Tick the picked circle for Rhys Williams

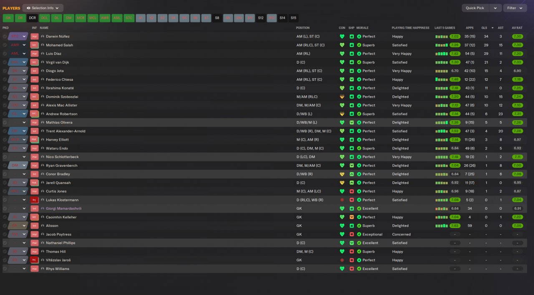[x=5, y=269]
